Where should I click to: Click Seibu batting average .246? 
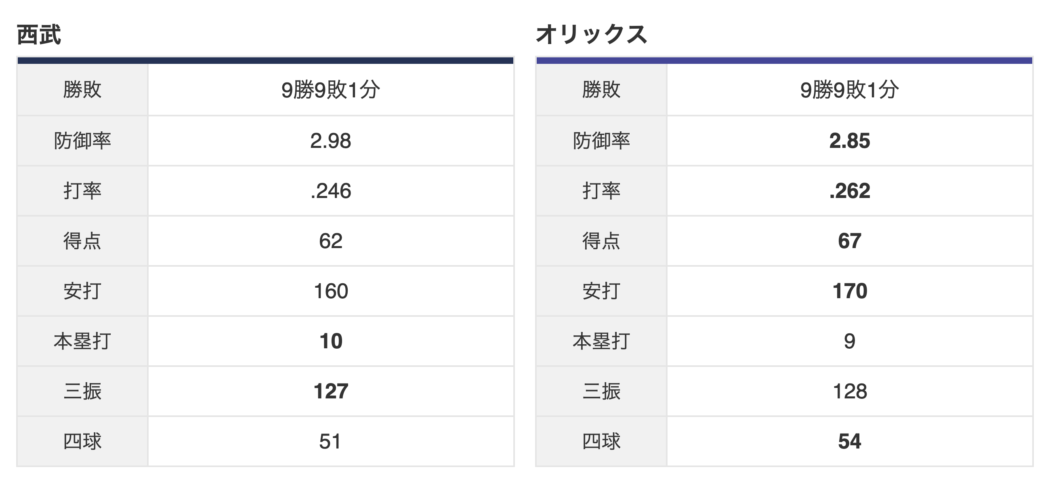point(331,191)
